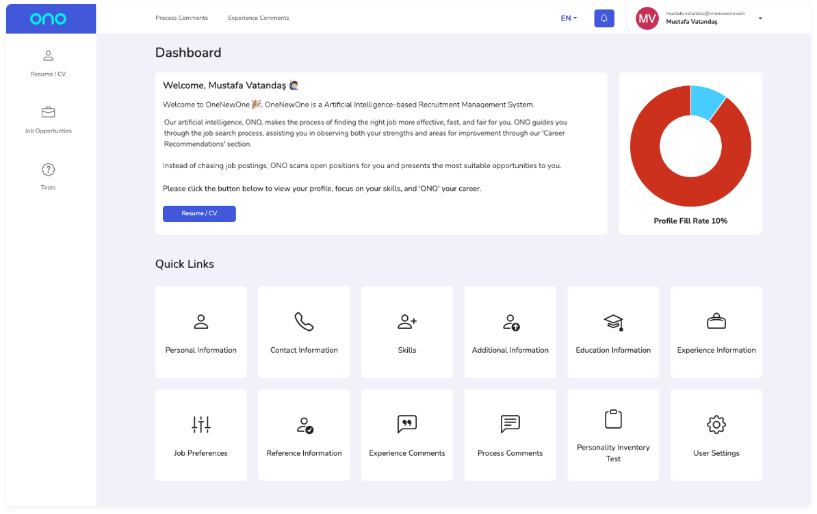Click User Settings gear icon
The height and width of the screenshot is (514, 817).
click(x=716, y=424)
